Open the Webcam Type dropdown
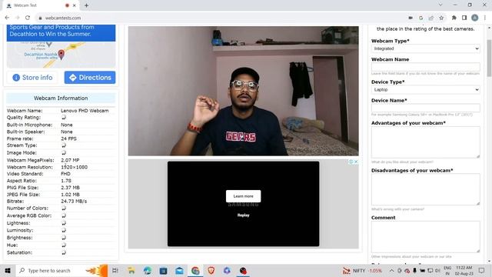This screenshot has width=492, height=277. click(x=425, y=48)
